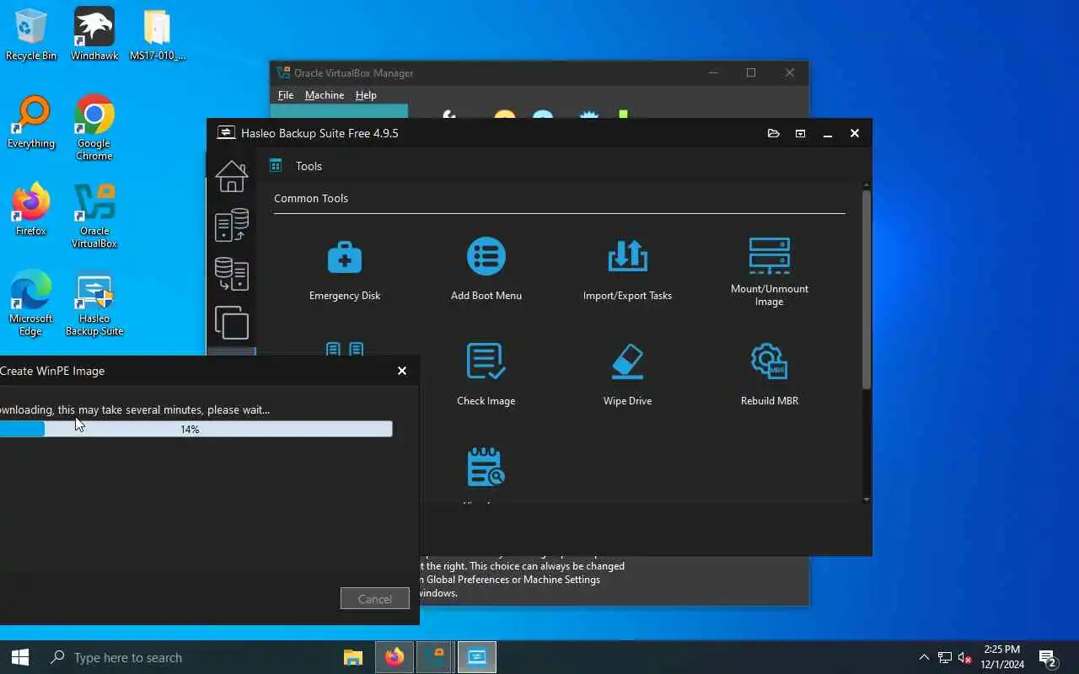This screenshot has width=1079, height=674.
Task: Click the 14% download progress bar
Action: pos(196,429)
